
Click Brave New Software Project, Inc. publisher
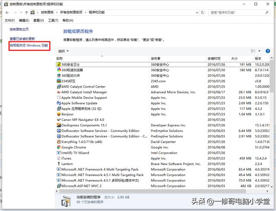pos(176,164)
